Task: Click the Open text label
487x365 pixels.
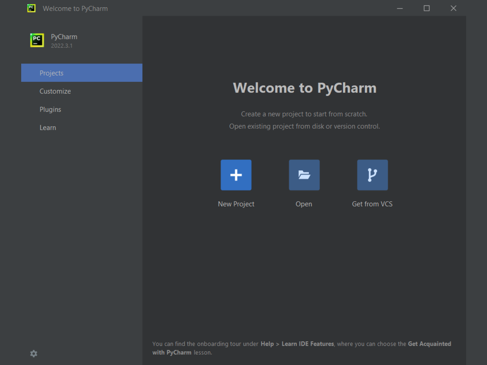Action: [304, 204]
